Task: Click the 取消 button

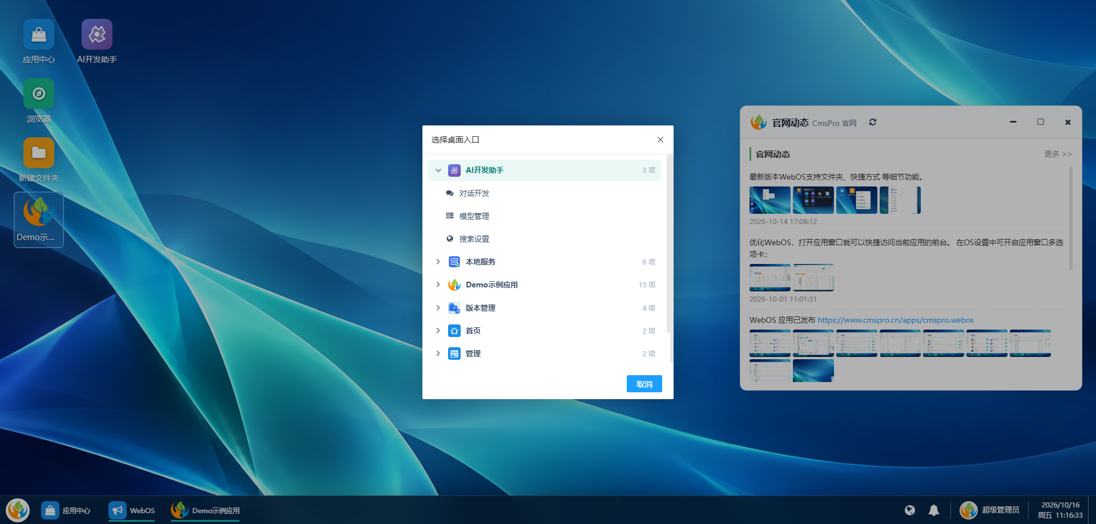Action: (644, 384)
